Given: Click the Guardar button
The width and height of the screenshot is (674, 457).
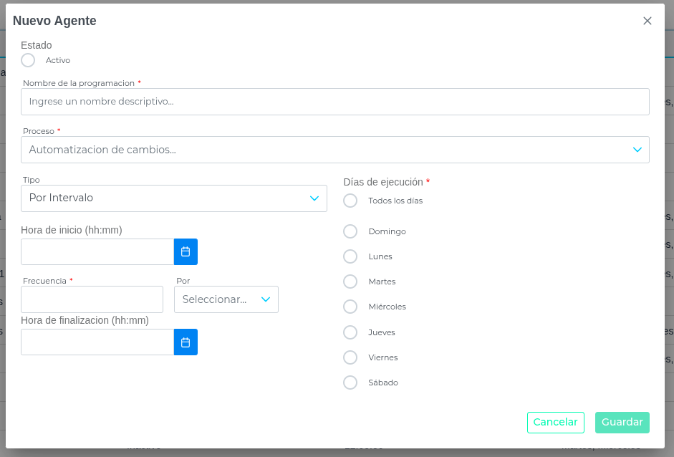Looking at the screenshot, I should click(x=622, y=423).
